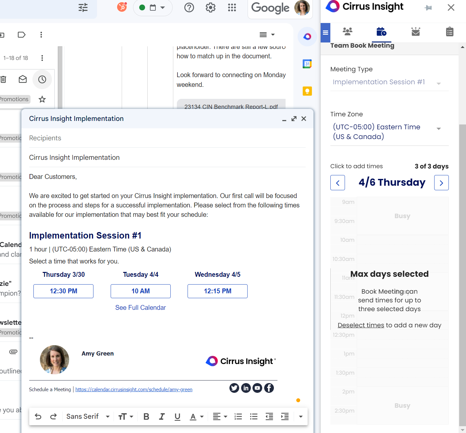
Task: Toggle italic formatting
Action: (x=162, y=416)
